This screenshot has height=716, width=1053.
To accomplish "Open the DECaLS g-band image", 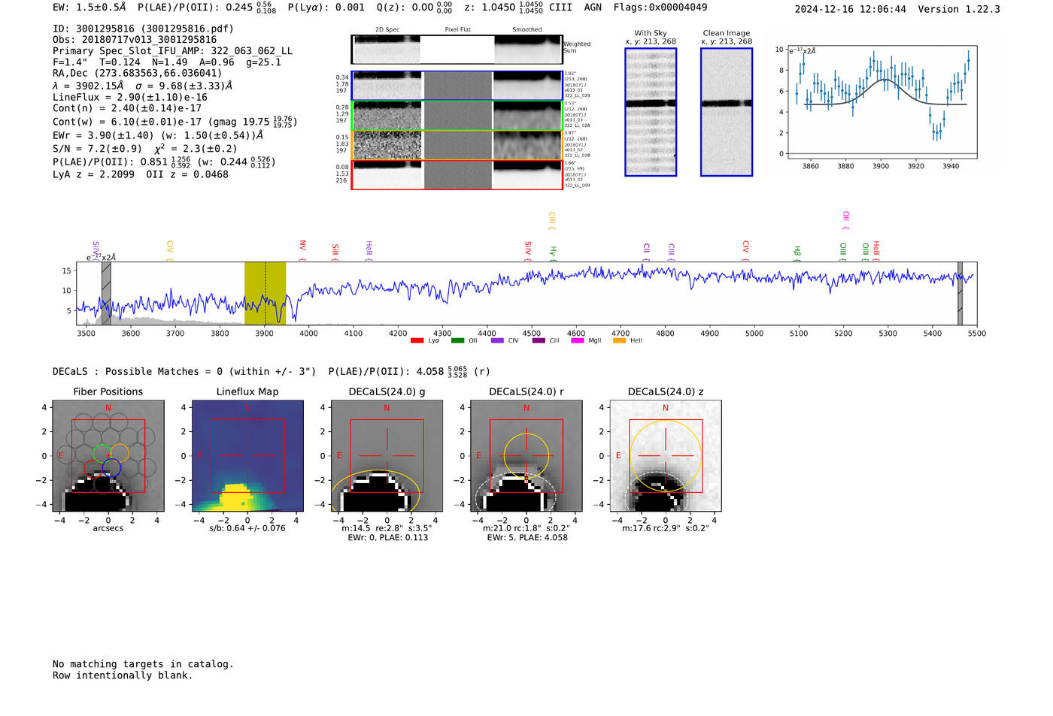I will click(x=387, y=456).
